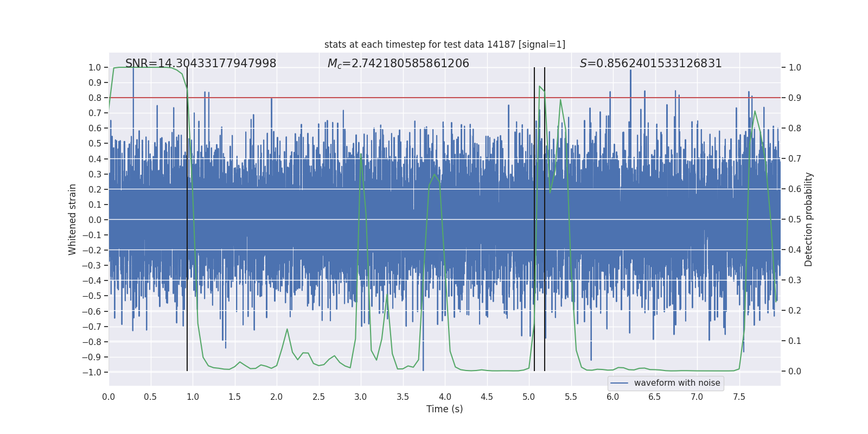Click the 6.5 tick on the time axis
Image resolution: width=868 pixels, height=434 pixels.
click(655, 397)
